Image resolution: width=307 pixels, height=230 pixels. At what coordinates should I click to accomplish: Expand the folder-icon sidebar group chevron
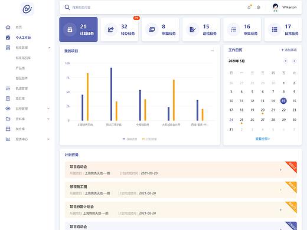click(x=48, y=119)
